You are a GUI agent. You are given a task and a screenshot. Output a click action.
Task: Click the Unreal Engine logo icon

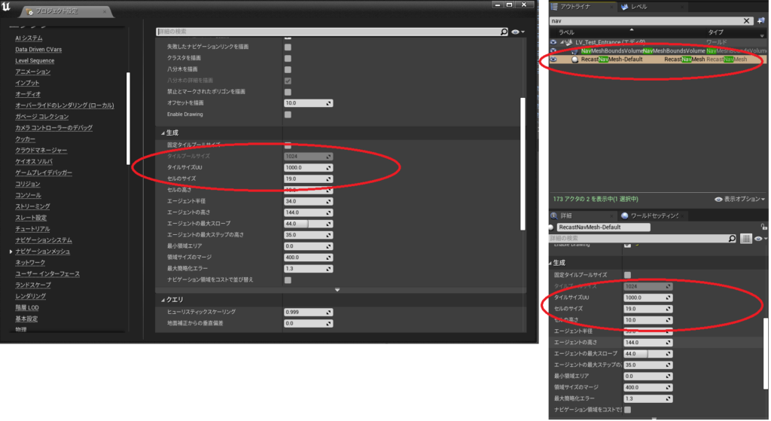pos(9,10)
